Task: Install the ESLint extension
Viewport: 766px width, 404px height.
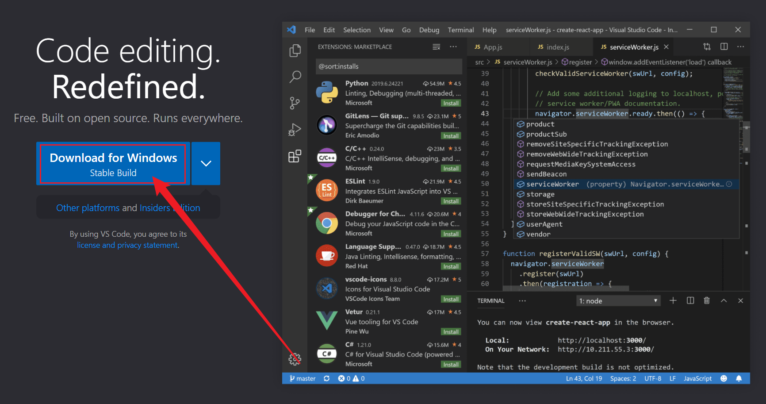Action: point(451,201)
